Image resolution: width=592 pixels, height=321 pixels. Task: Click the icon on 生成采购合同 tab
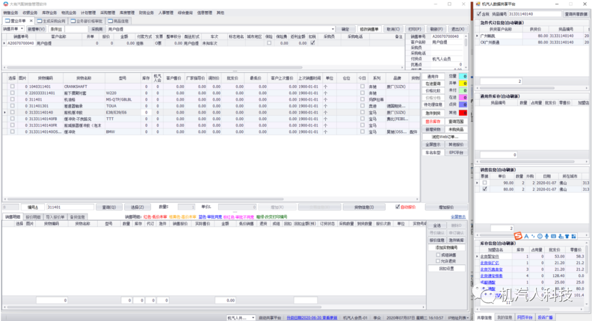pyautogui.click(x=39, y=21)
